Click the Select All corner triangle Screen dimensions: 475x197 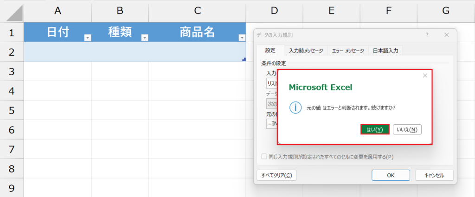14,13
